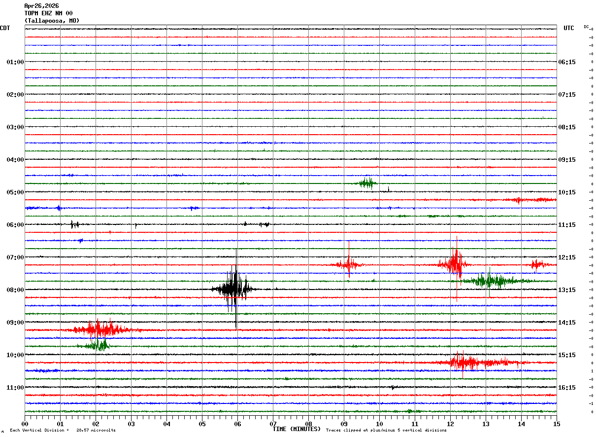Image resolution: width=596 pixels, height=437 pixels.
Task: Click the TIME (MINUTES) axis title
Action: [x=297, y=429]
